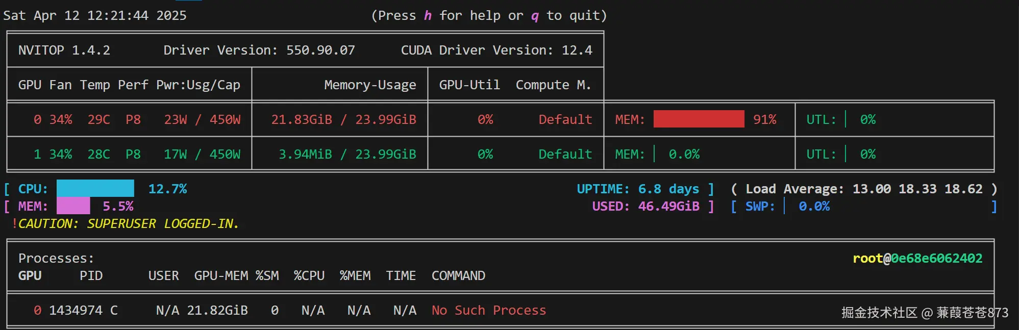Click the root@0e68e6062402 host label
Image resolution: width=1019 pixels, height=330 pixels.
(x=917, y=258)
